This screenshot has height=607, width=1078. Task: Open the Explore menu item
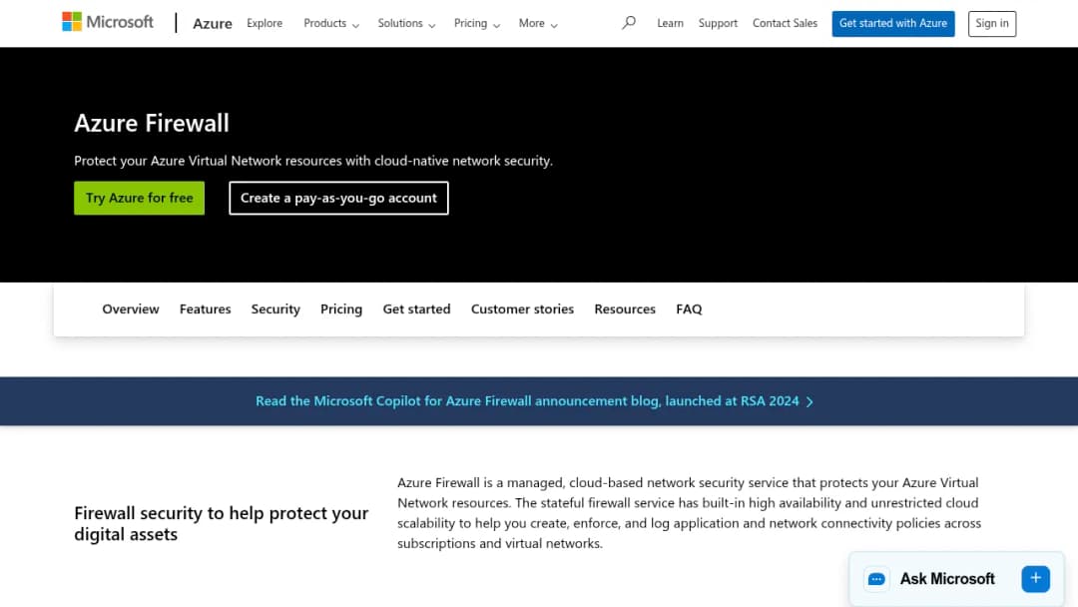[x=265, y=23]
